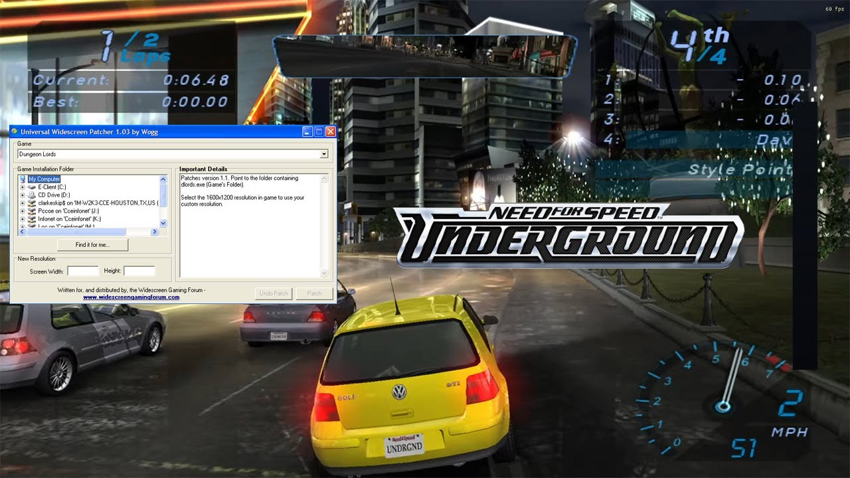Select the clarkeskip$ on 'IM-W2K3-CCE-HOUSTON' label
Screen dimensions: 850x478
click(x=98, y=203)
